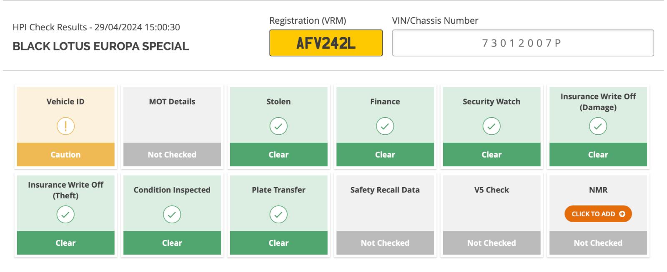
Task: Click the Plate Transfer checkmark icon
Action: pos(278,215)
